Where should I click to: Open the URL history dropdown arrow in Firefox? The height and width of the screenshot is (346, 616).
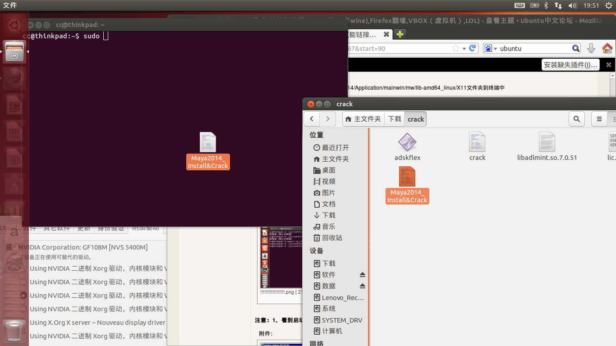pos(464,48)
